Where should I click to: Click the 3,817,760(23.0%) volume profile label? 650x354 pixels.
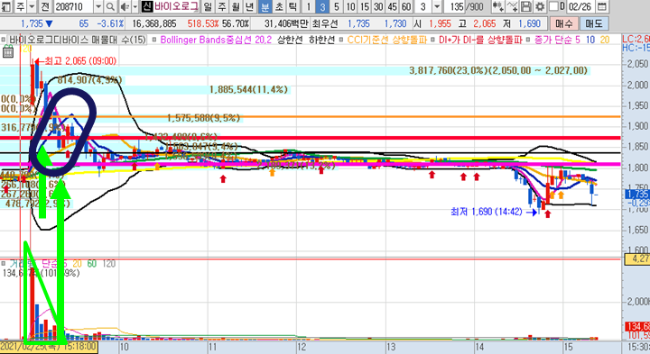pyautogui.click(x=498, y=70)
